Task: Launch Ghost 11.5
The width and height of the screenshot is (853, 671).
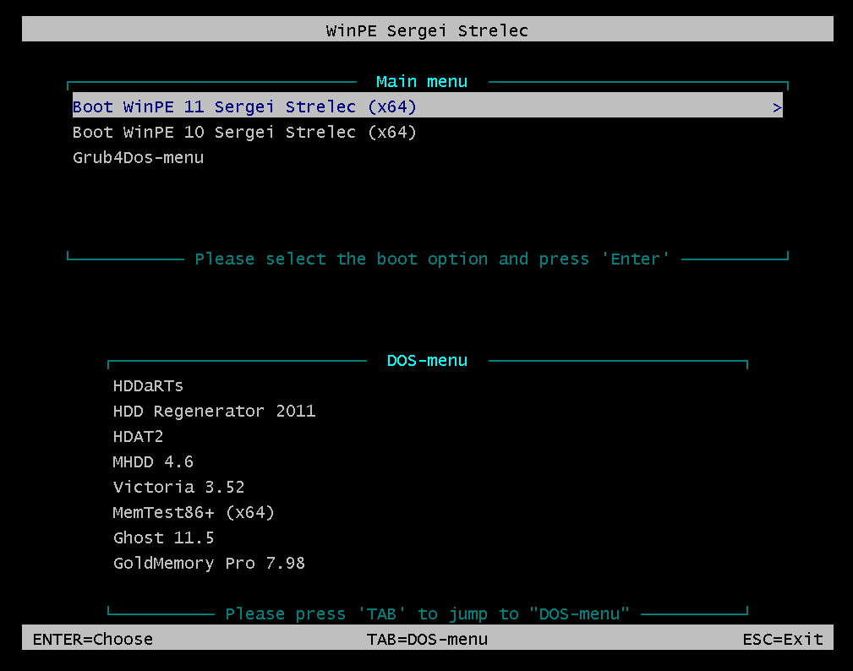Action: click(x=163, y=538)
